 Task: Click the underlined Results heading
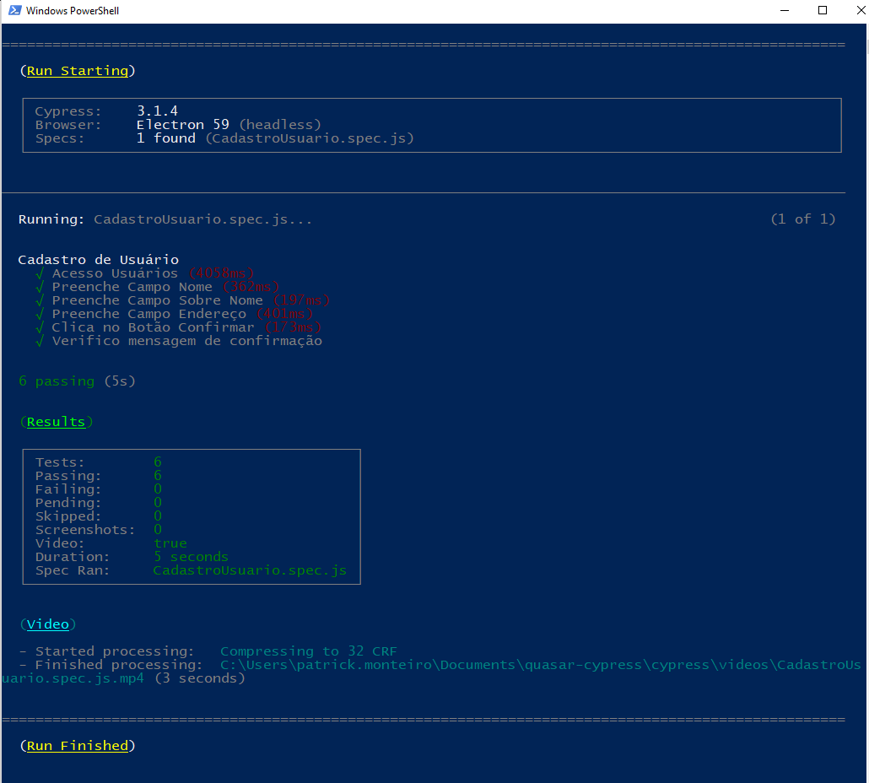click(x=56, y=422)
